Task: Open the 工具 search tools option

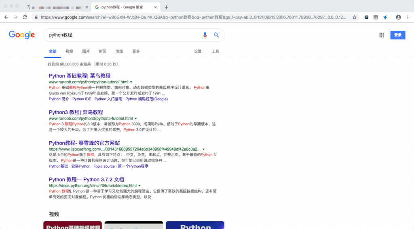Action: point(215,51)
